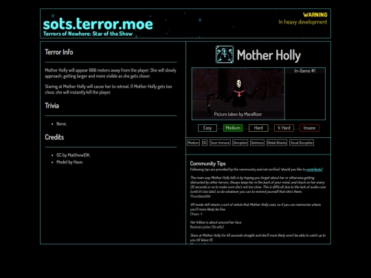The image size is (371, 278).
Task: Click the 'OC by MatthewIDK' credit line
Action: (73, 155)
